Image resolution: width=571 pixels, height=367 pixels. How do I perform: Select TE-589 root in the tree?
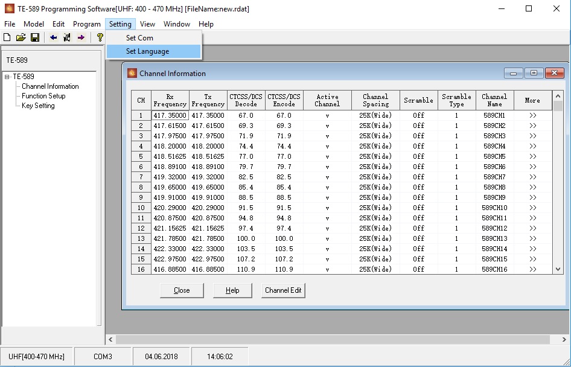pos(24,77)
